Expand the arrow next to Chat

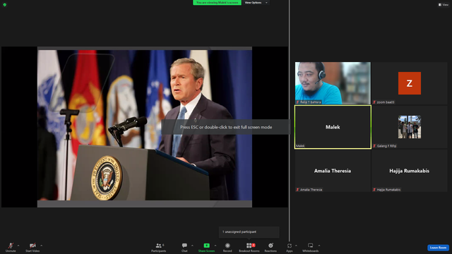[192, 246]
